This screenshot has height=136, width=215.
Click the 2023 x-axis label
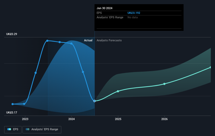(25, 119)
